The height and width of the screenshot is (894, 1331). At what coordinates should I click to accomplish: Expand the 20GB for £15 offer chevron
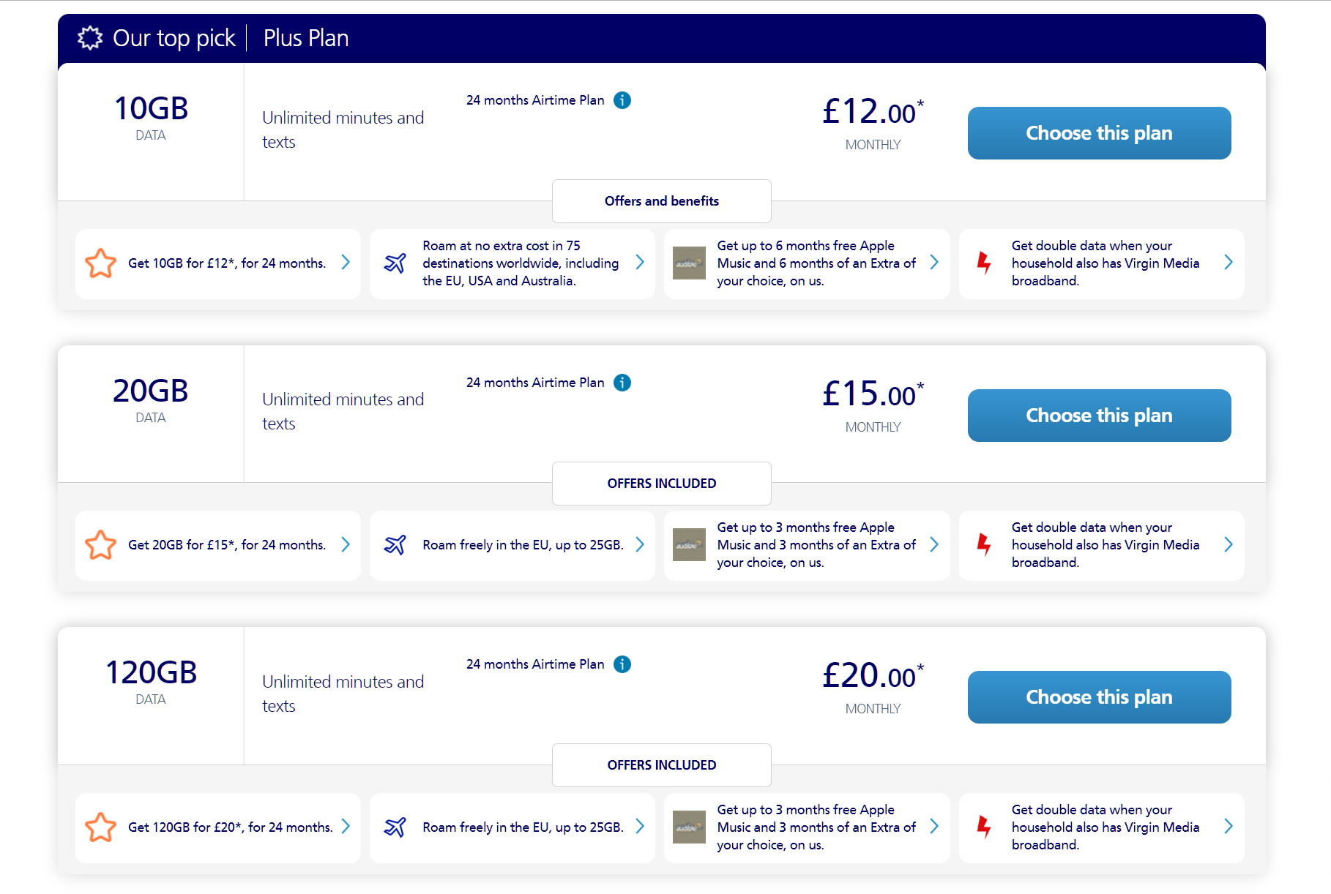pyautogui.click(x=346, y=544)
